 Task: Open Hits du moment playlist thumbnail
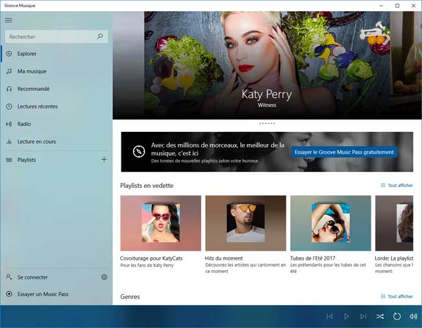coord(245,223)
